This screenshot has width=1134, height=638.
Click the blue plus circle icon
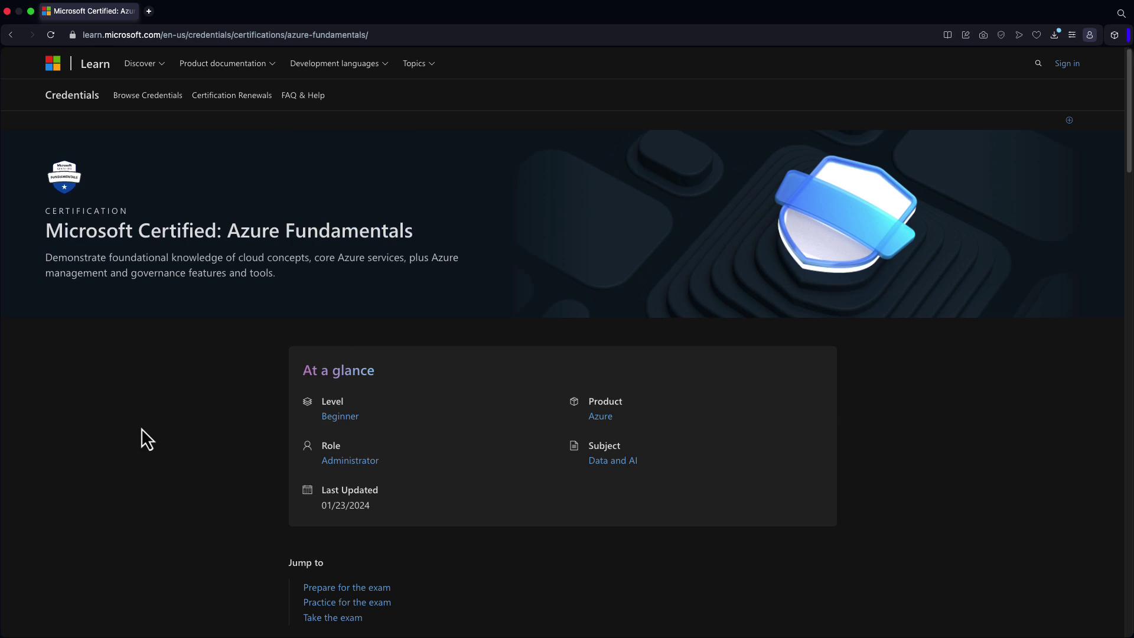(1069, 120)
